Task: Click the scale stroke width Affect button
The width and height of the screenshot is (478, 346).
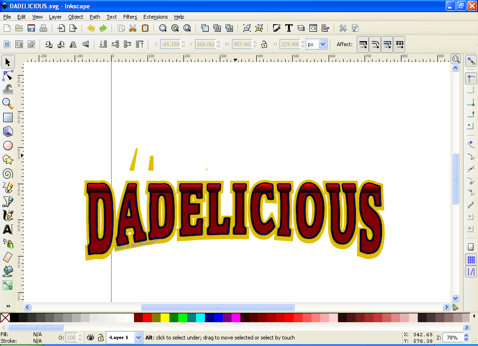Action: 363,44
